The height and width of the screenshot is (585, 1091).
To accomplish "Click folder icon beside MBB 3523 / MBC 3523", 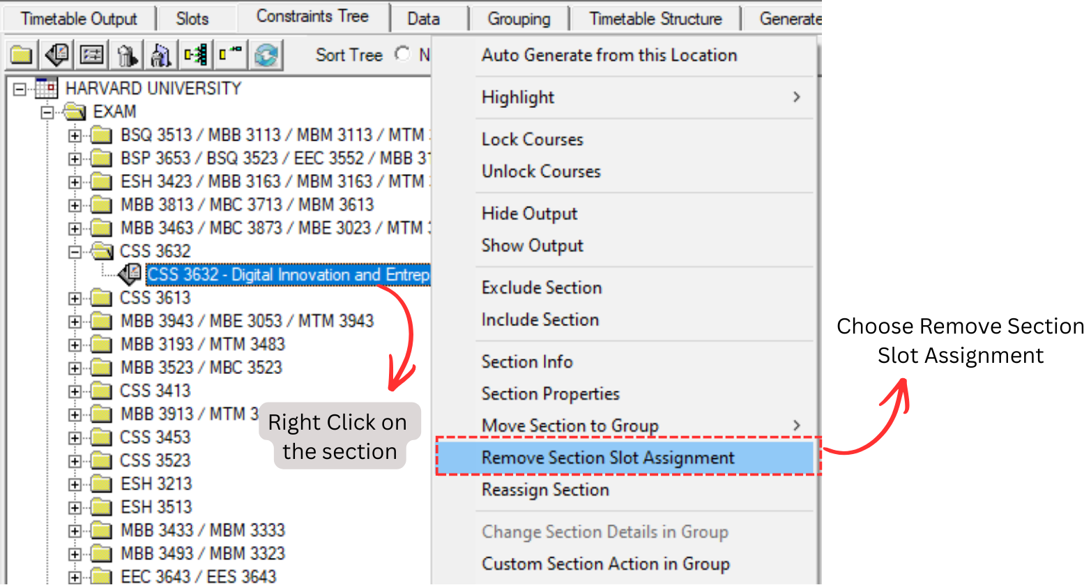I will point(102,368).
